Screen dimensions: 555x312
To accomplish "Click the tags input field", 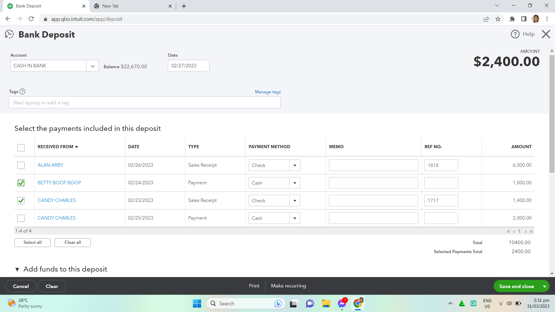I will click(x=145, y=103).
